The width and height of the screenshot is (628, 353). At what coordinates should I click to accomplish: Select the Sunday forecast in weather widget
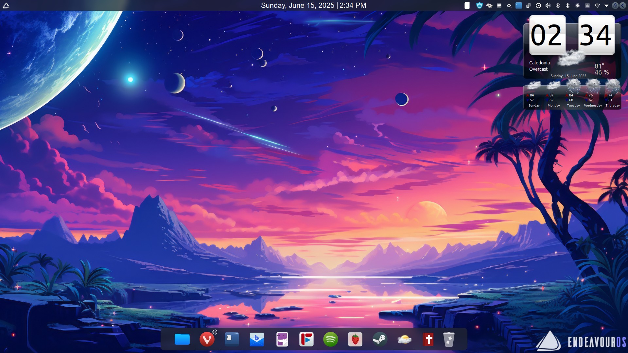coord(534,95)
